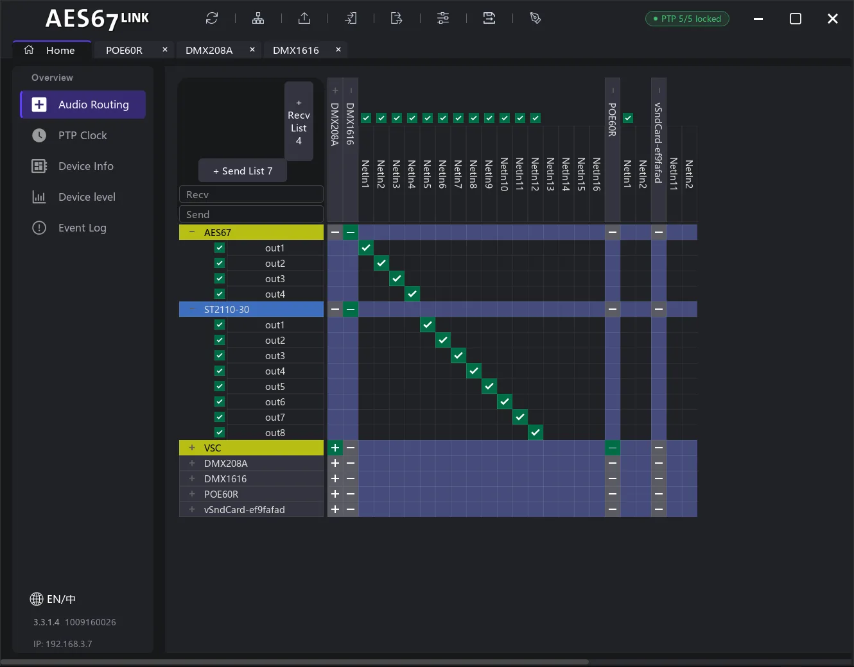This screenshot has width=854, height=667.
Task: Click the Recv filter input field
Action: tap(251, 194)
